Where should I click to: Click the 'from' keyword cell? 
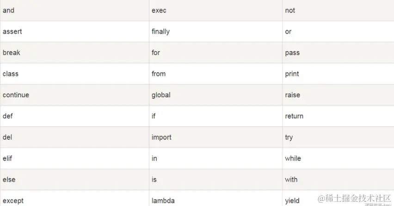(x=159, y=74)
